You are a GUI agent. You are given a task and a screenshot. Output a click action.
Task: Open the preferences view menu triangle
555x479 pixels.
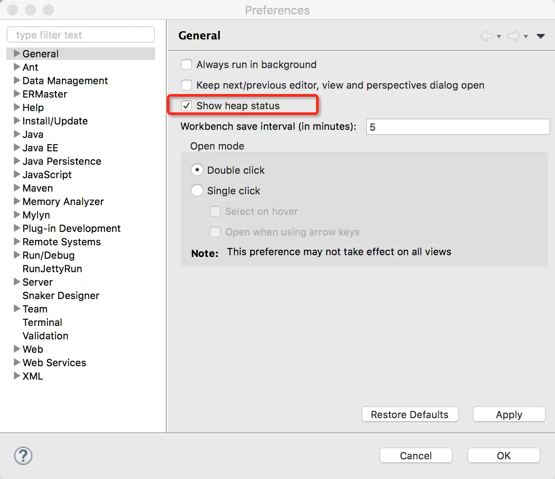tap(541, 36)
